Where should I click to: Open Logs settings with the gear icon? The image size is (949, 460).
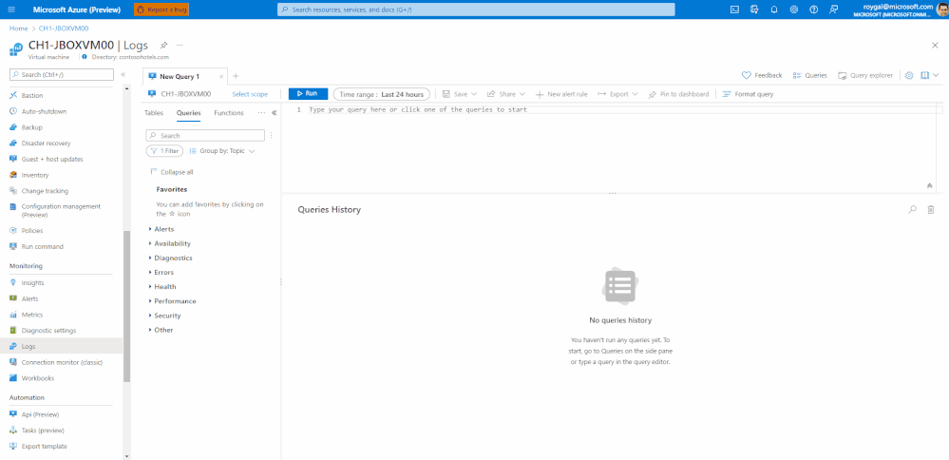(909, 76)
